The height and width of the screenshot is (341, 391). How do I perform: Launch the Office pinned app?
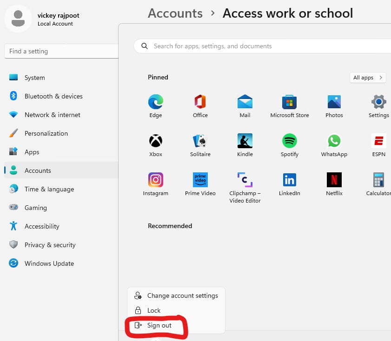(x=200, y=102)
